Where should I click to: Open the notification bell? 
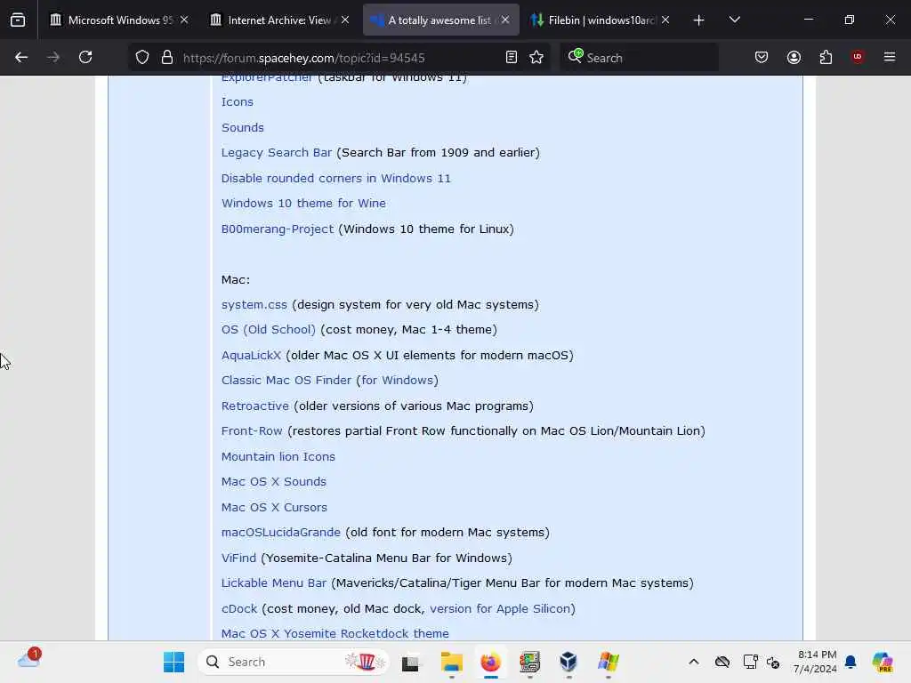851,662
